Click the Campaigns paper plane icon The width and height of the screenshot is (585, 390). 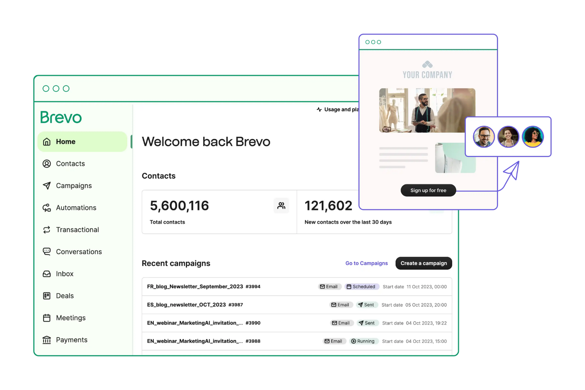tap(47, 186)
